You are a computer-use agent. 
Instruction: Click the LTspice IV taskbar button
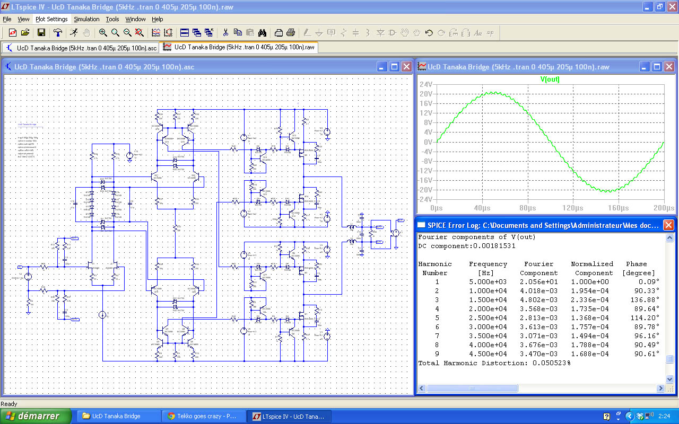(289, 416)
